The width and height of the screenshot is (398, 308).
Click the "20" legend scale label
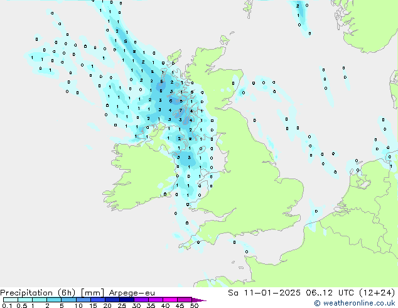coord(107,305)
